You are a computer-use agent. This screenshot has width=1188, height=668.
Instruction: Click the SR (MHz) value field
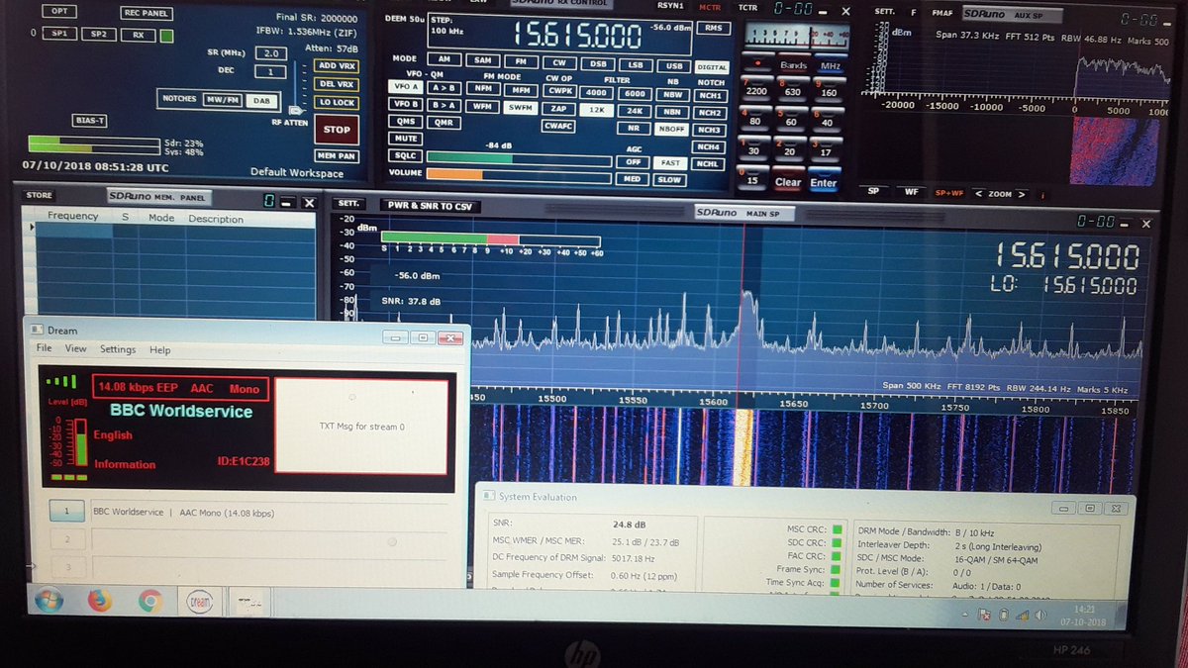tap(272, 53)
